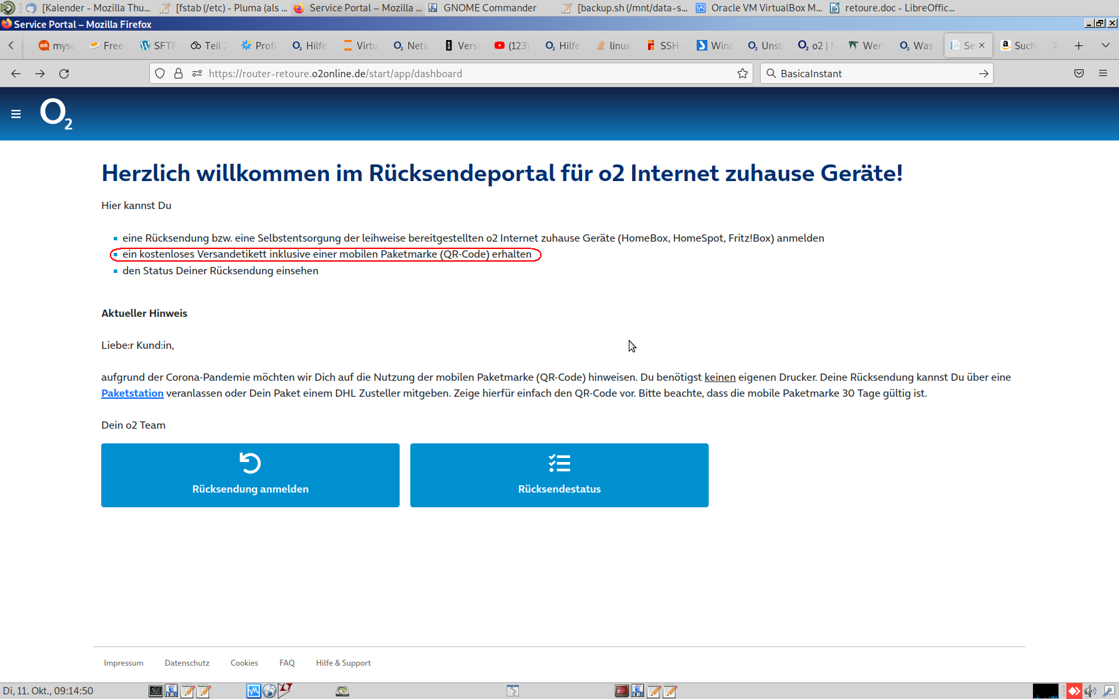This screenshot has width=1119, height=699.
Task: Switch to the Verst tab
Action: point(461,46)
